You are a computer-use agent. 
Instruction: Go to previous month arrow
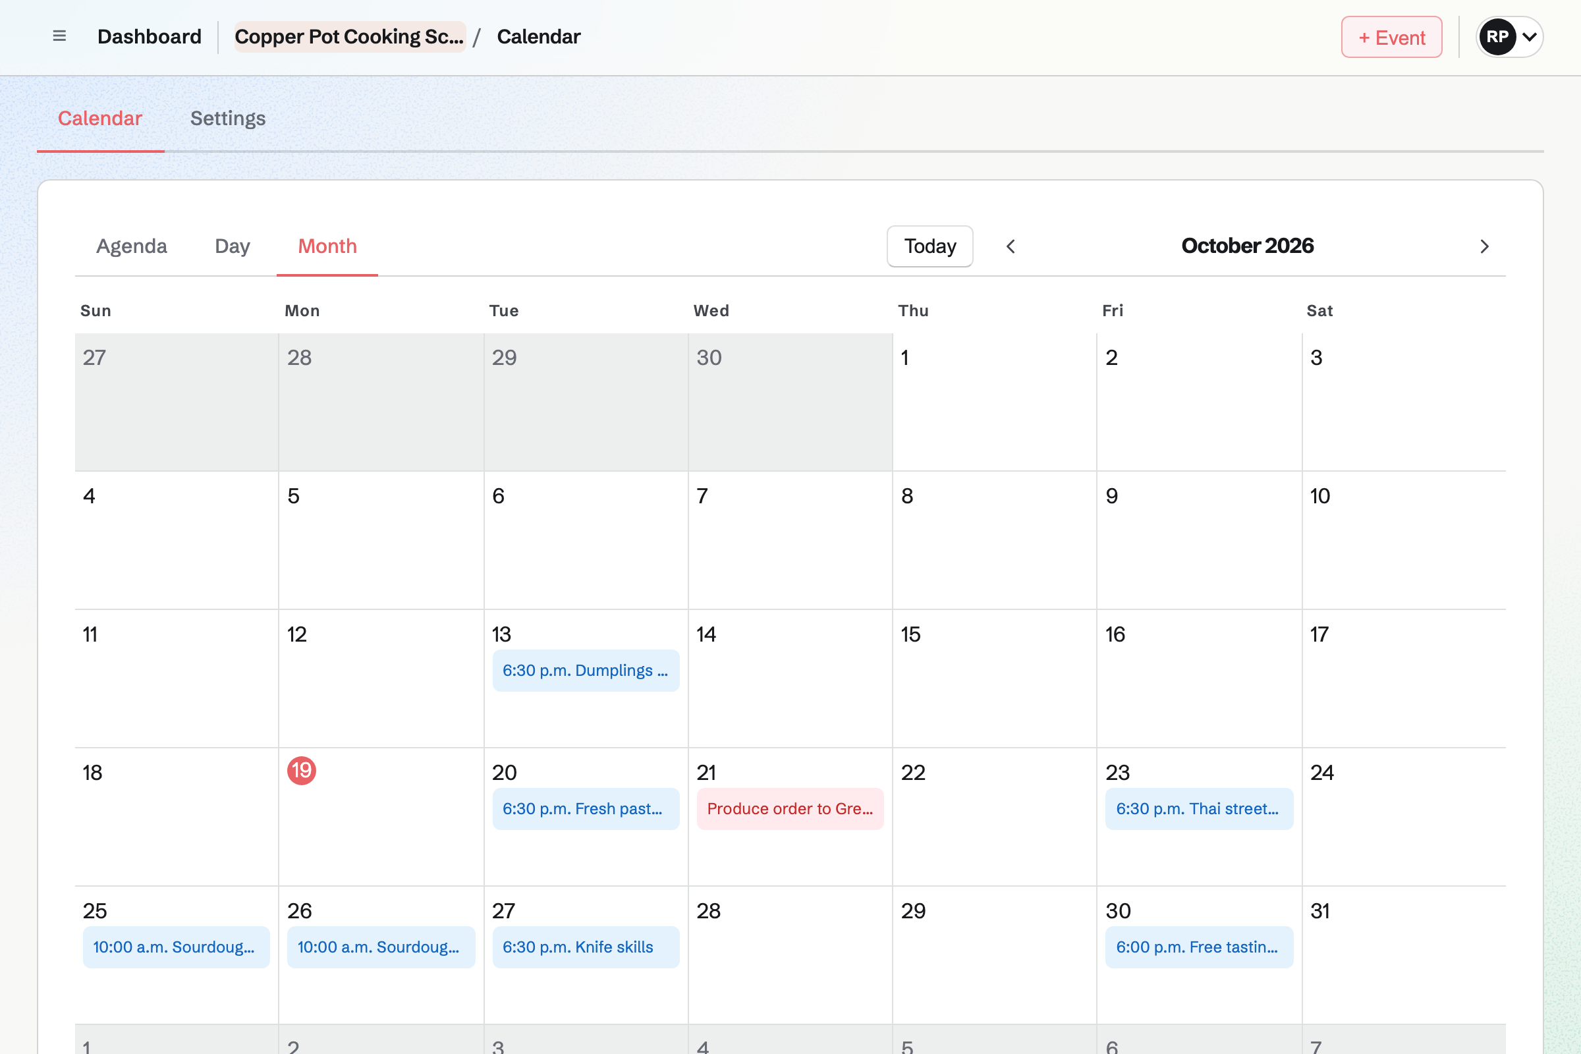(x=1011, y=246)
